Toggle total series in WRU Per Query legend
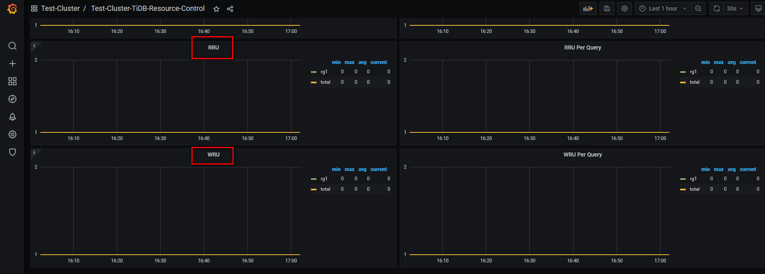Image resolution: width=765 pixels, height=274 pixels. (x=695, y=189)
